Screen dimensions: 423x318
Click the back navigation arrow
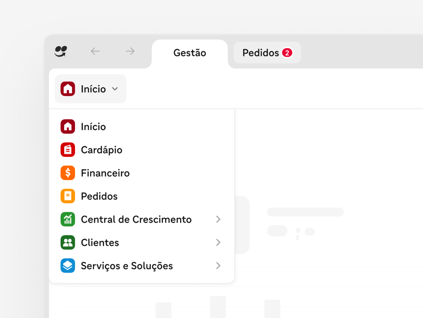click(95, 51)
